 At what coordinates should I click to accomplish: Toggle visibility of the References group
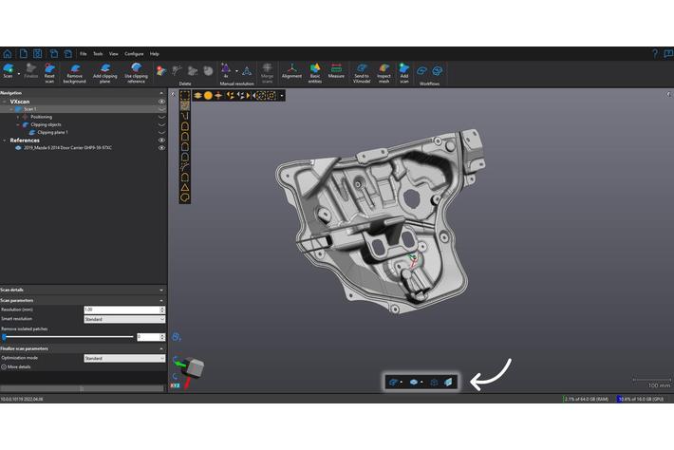point(161,141)
